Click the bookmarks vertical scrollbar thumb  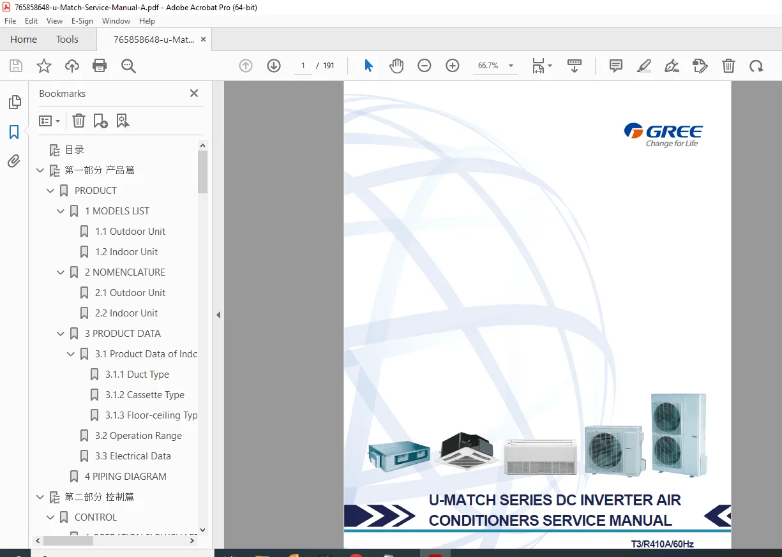click(203, 172)
